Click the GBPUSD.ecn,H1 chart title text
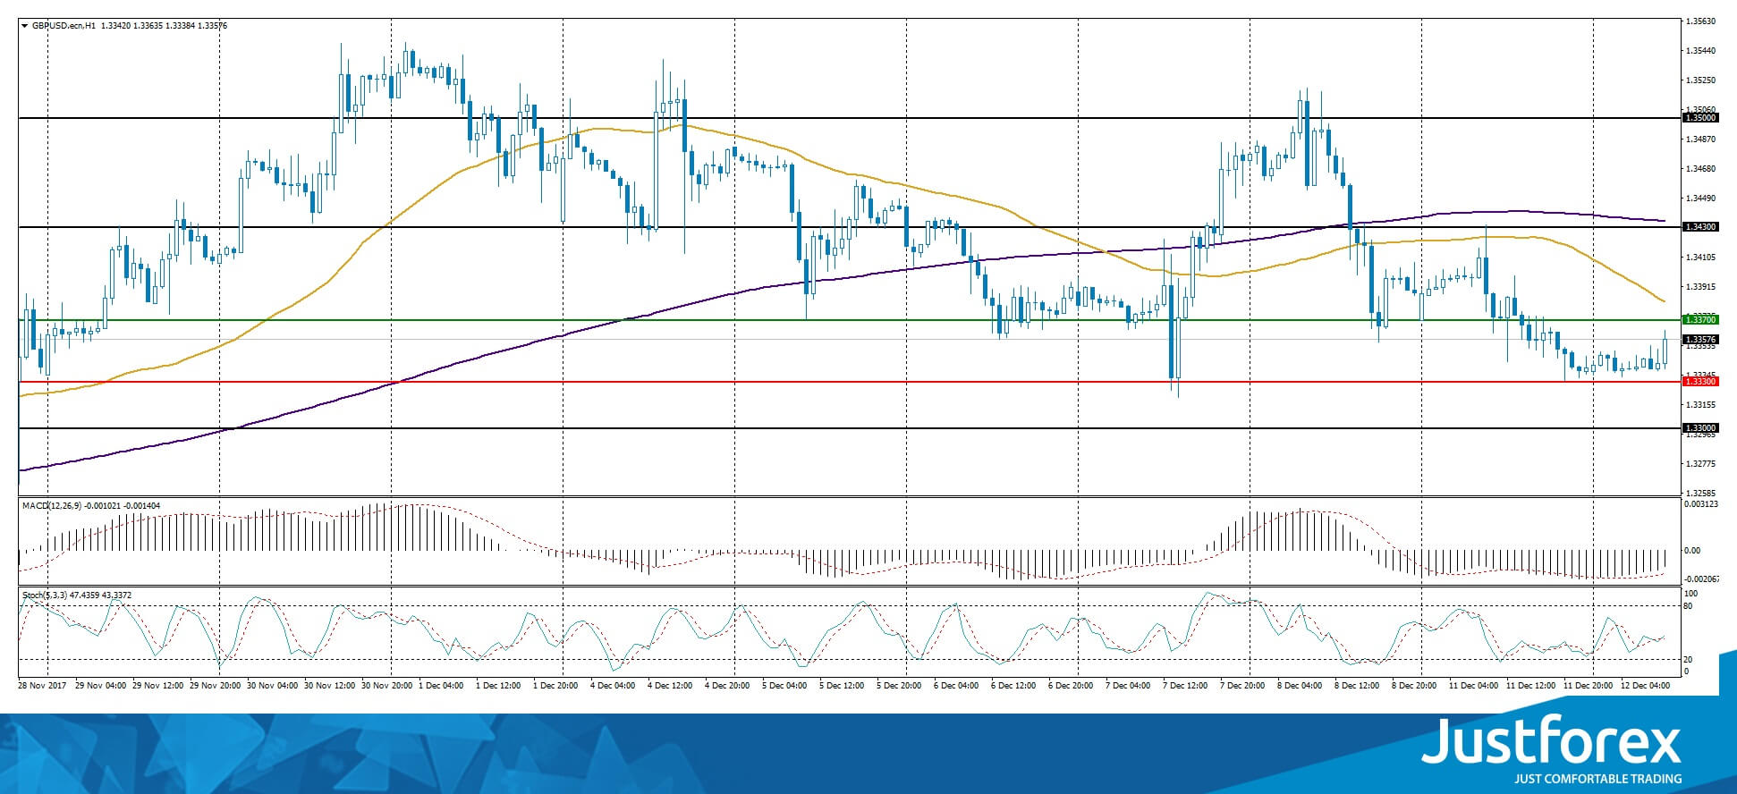The width and height of the screenshot is (1737, 794). tap(64, 26)
